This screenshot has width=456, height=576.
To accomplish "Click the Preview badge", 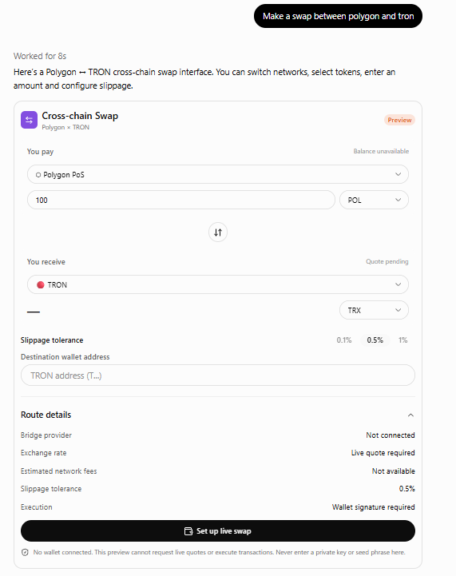I will [x=399, y=120].
